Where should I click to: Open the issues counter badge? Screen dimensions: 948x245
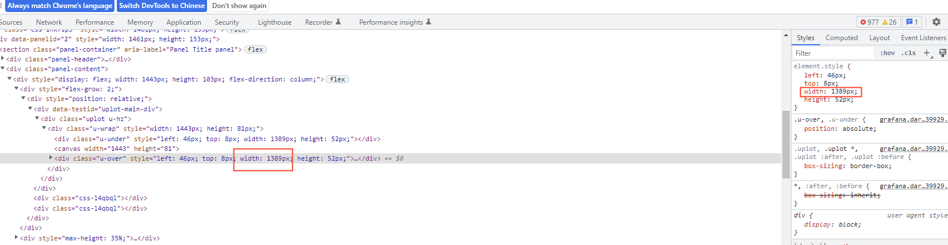pos(912,22)
